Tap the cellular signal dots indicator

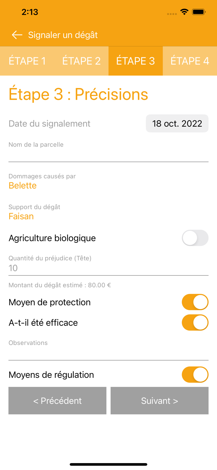click(172, 13)
